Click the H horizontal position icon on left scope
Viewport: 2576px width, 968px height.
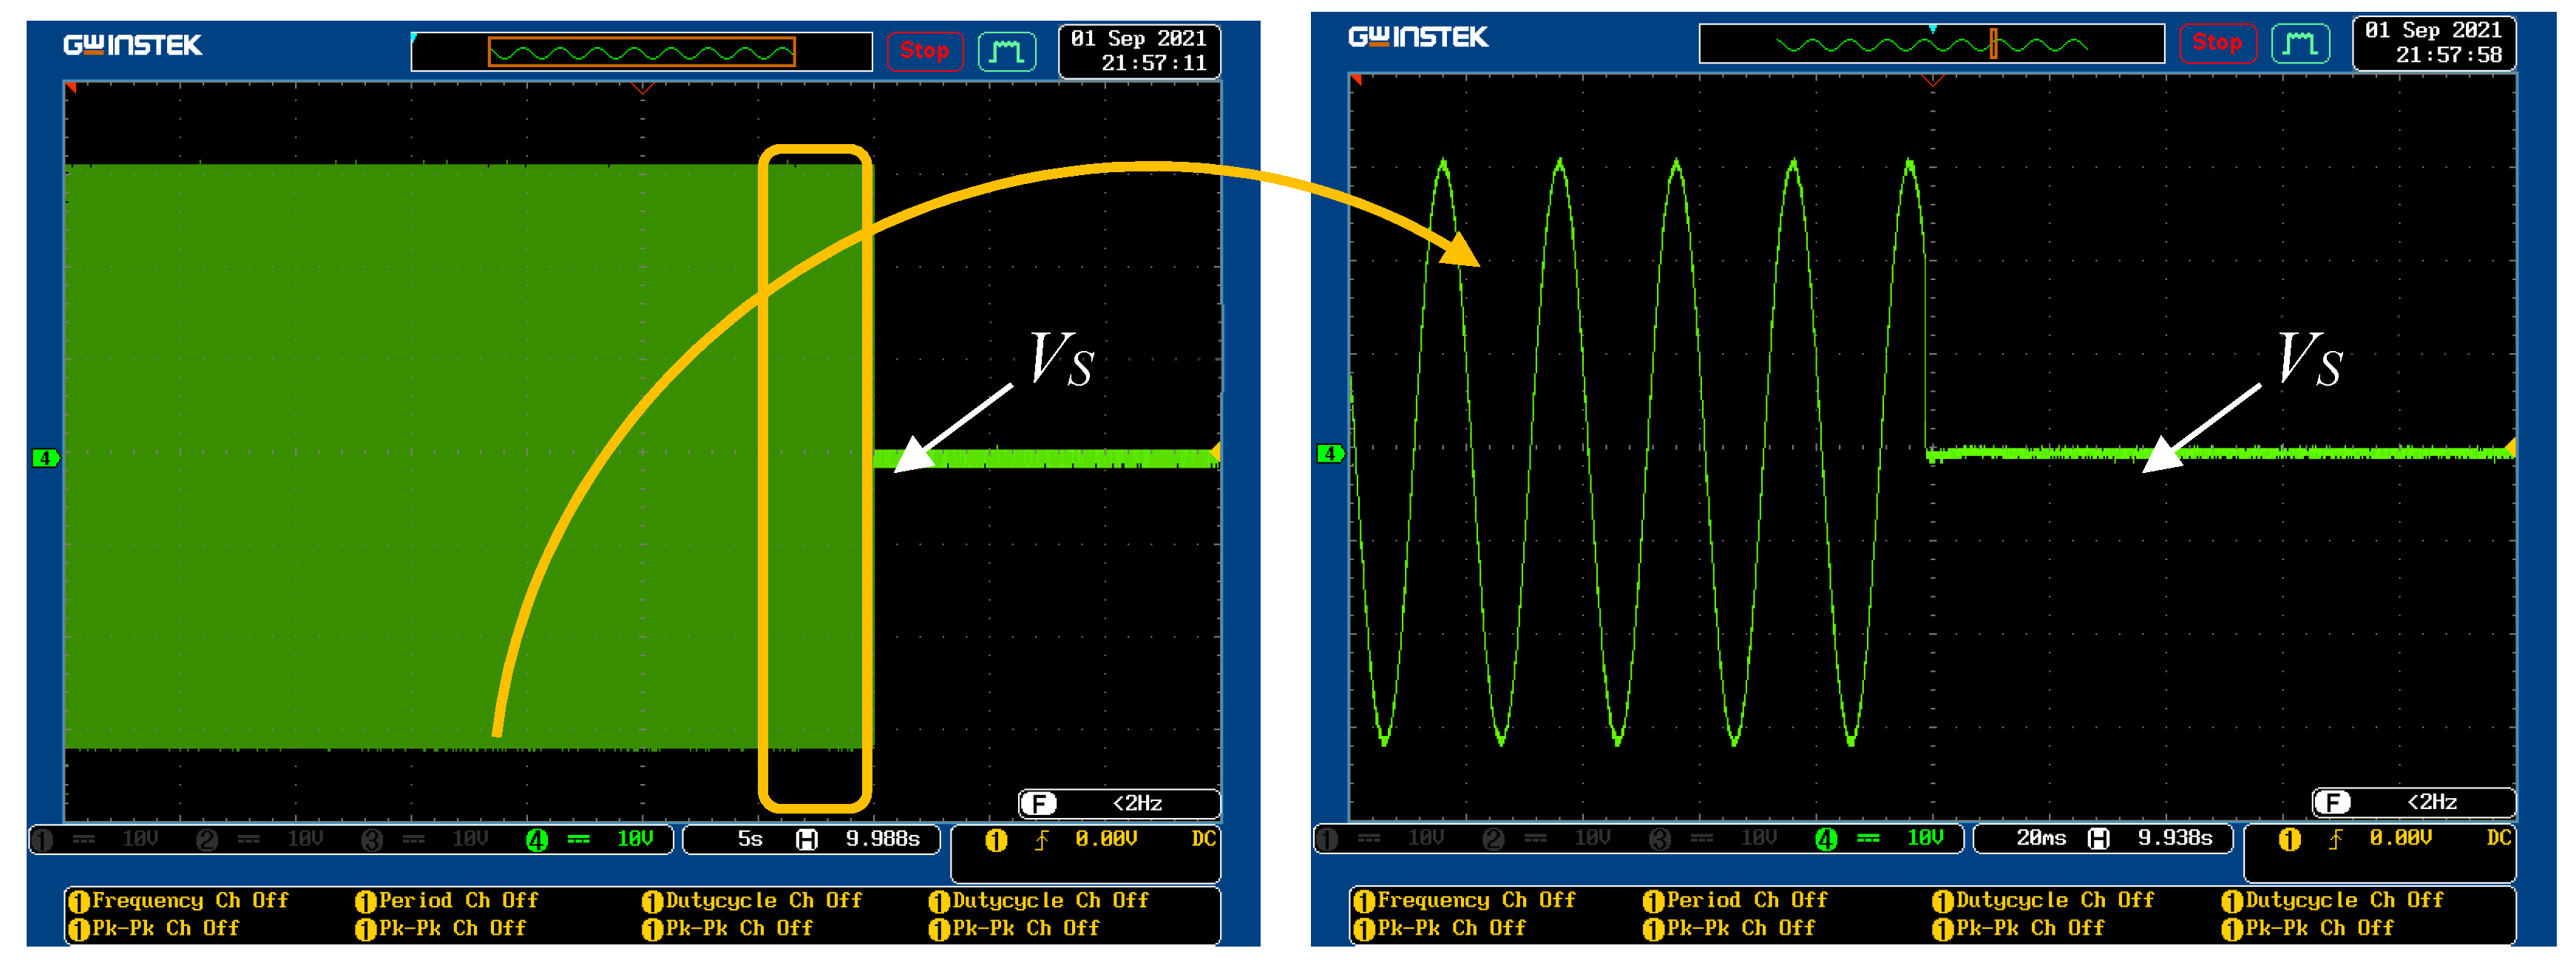point(806,839)
